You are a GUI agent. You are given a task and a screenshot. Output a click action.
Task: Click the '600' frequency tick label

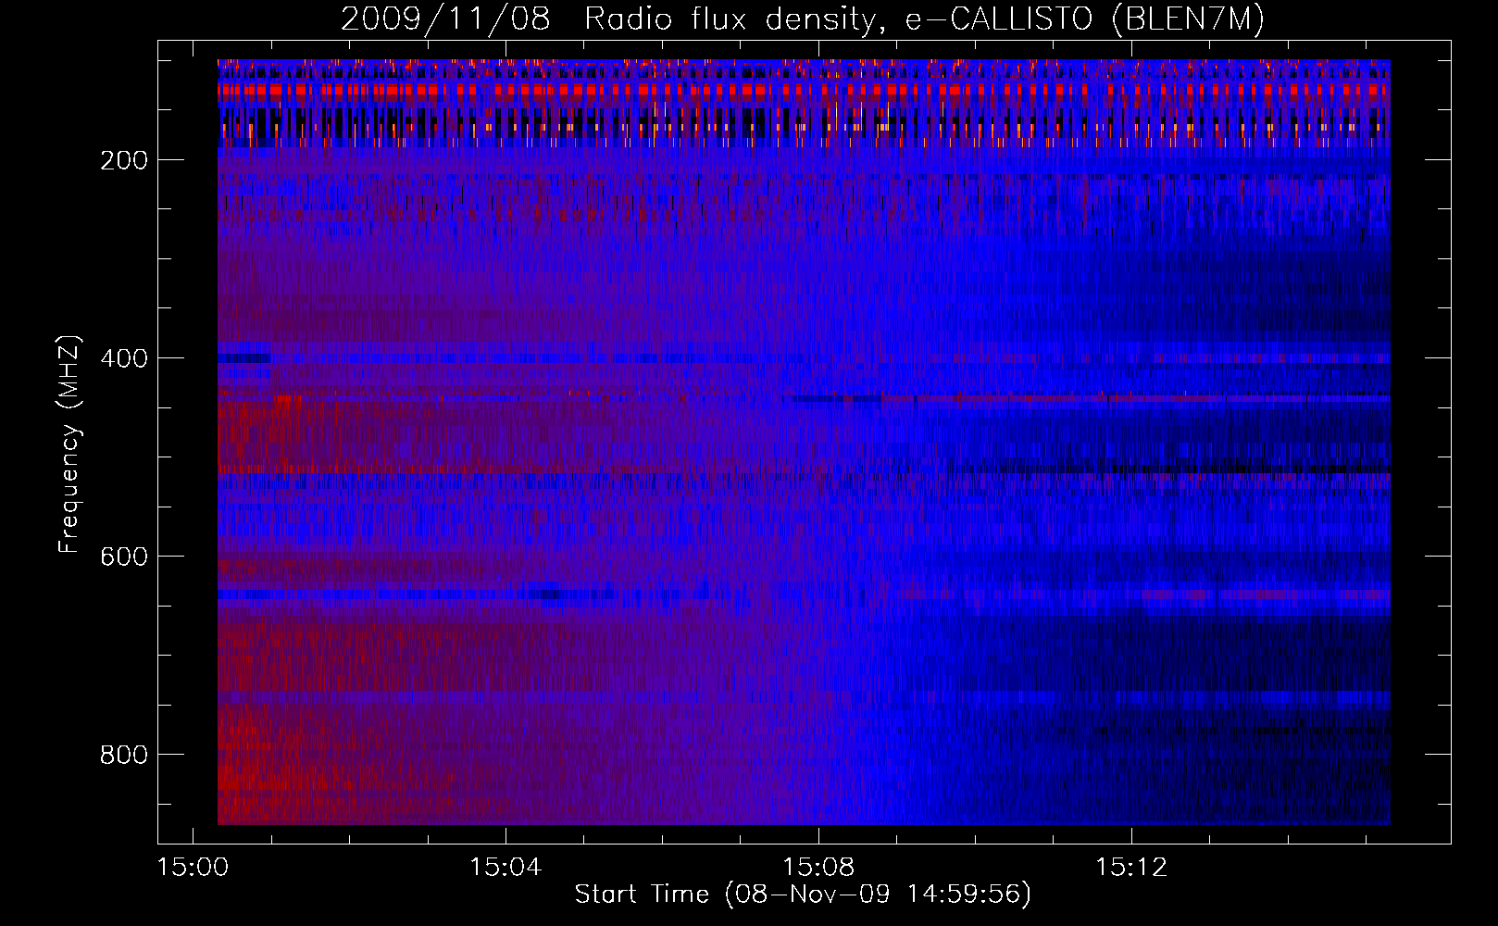point(124,557)
